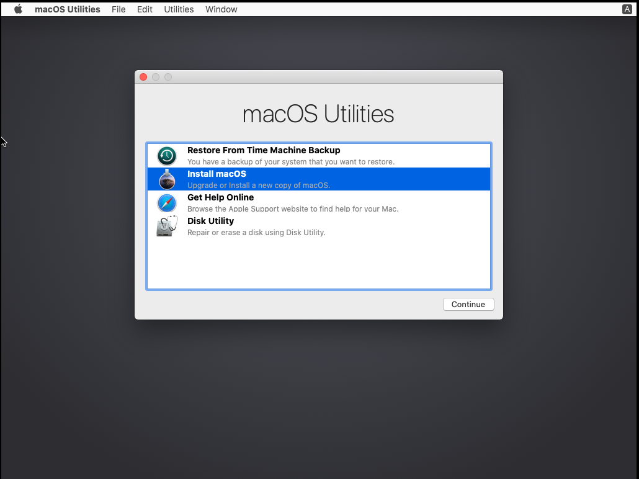Select the Restore From Time Machine Backup icon
639x479 pixels.
(166, 156)
